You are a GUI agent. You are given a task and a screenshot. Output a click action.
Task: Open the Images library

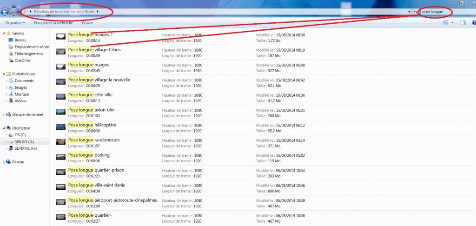[x=20, y=87]
